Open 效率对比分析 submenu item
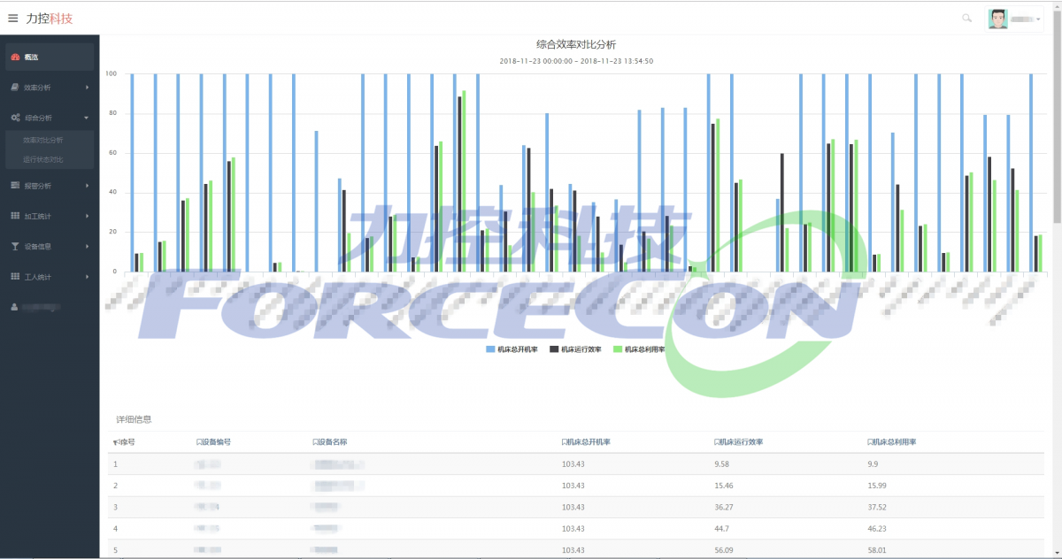 click(43, 140)
